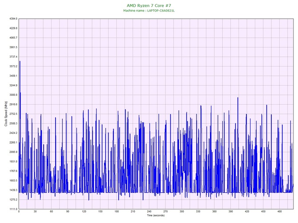
Task: Click the 3244.9 y-axis value
Action: [13, 86]
